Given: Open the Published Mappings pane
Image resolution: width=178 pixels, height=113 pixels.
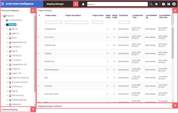Looking at the screenshot, I should [x=16, y=109].
